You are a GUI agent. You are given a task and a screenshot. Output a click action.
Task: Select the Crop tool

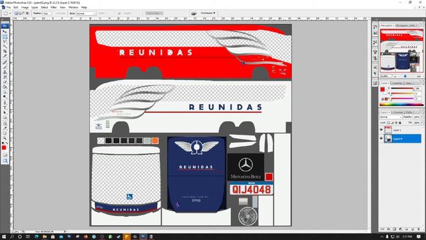click(5, 51)
